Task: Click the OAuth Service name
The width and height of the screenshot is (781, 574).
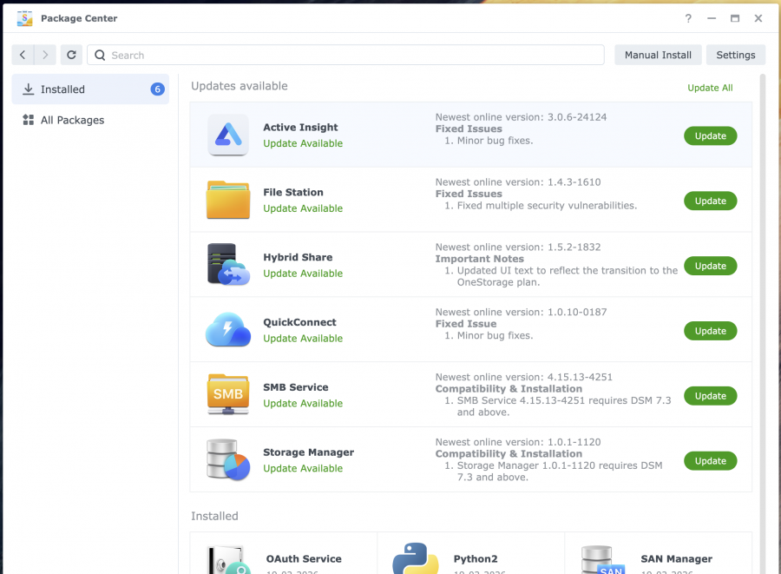Action: click(304, 559)
